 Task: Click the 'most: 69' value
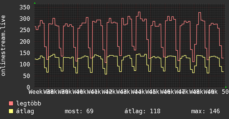pos(79,111)
